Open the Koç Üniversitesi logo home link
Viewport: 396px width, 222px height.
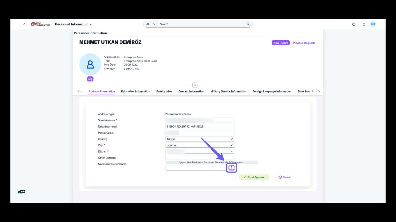tap(41, 24)
